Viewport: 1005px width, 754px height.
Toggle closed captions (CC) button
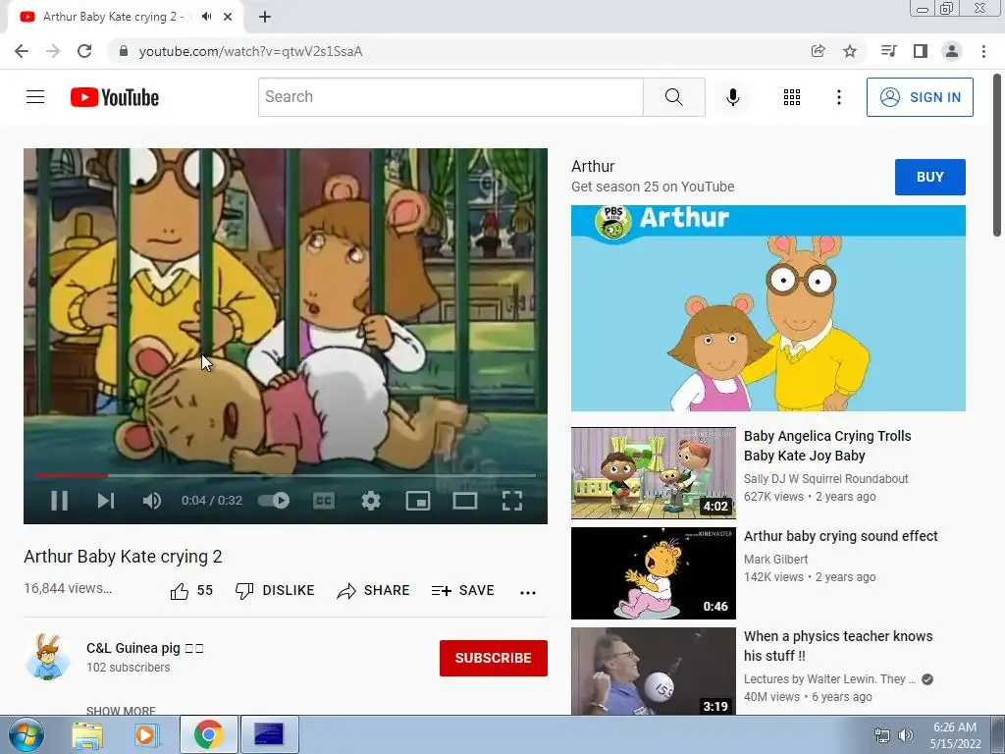tap(324, 501)
